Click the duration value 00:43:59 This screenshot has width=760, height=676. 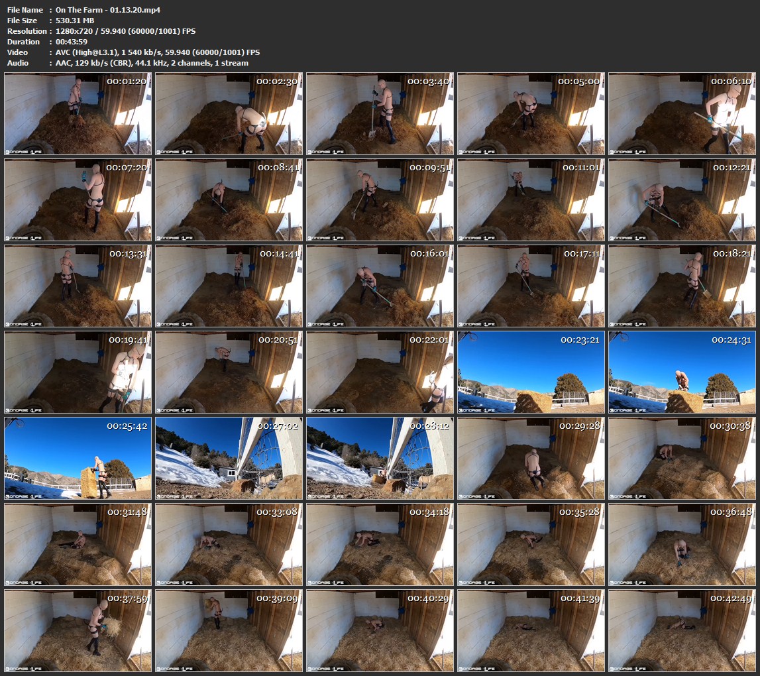tap(72, 42)
